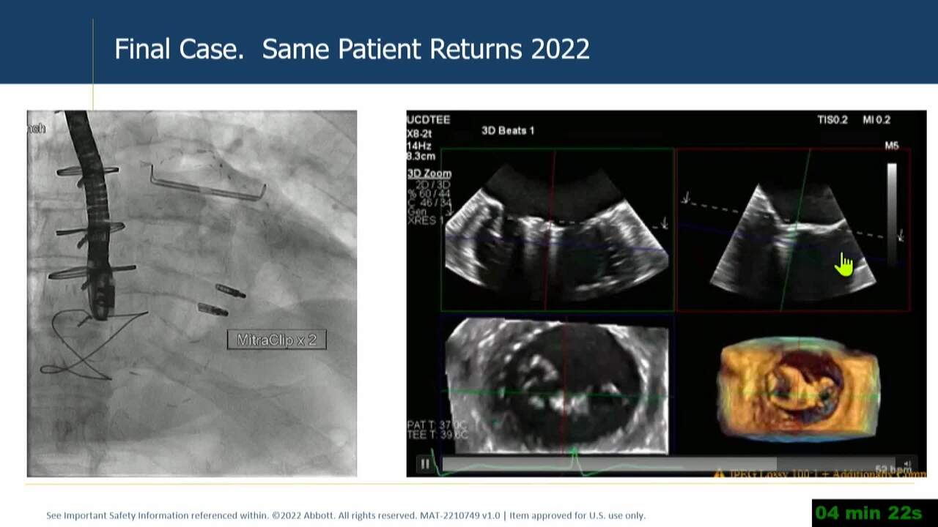Pause the echo clip playback
938x527 pixels.
pos(424,464)
